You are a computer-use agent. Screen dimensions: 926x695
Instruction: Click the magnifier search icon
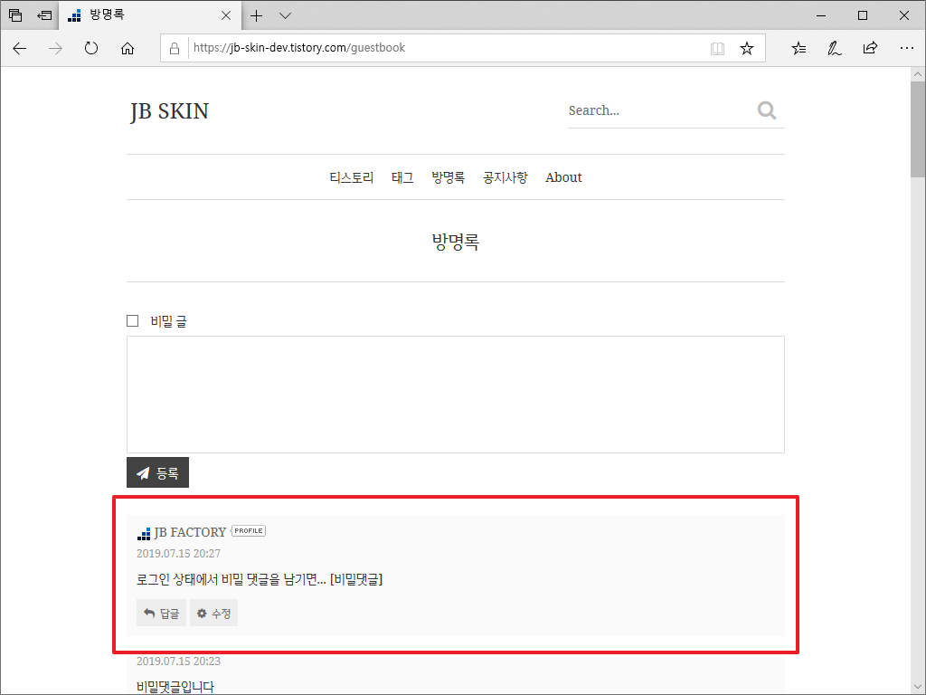click(767, 109)
